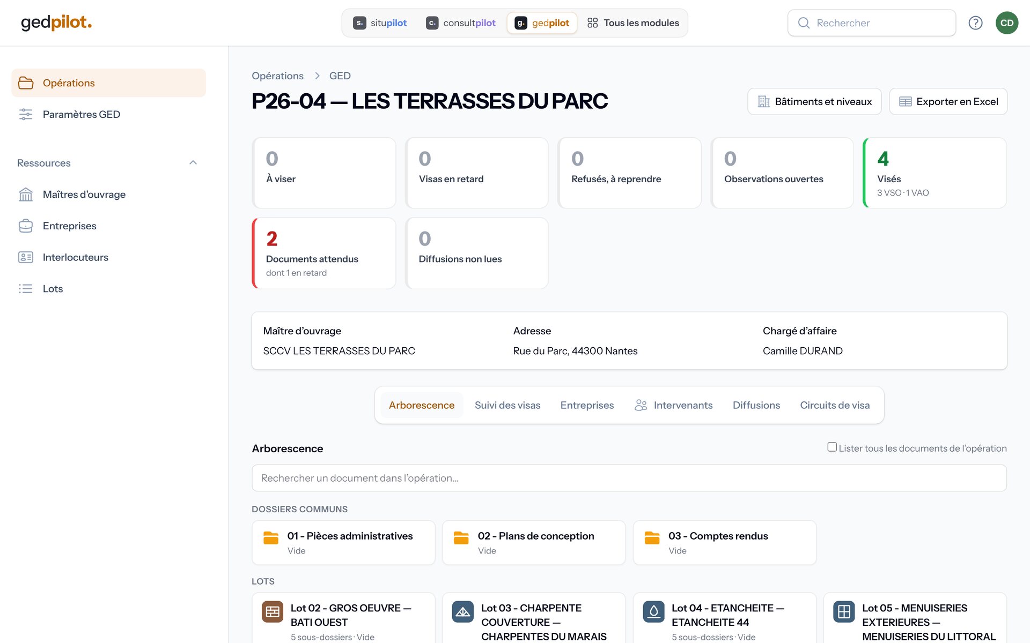Click the Interlocuteurs contact card icon

click(x=26, y=257)
